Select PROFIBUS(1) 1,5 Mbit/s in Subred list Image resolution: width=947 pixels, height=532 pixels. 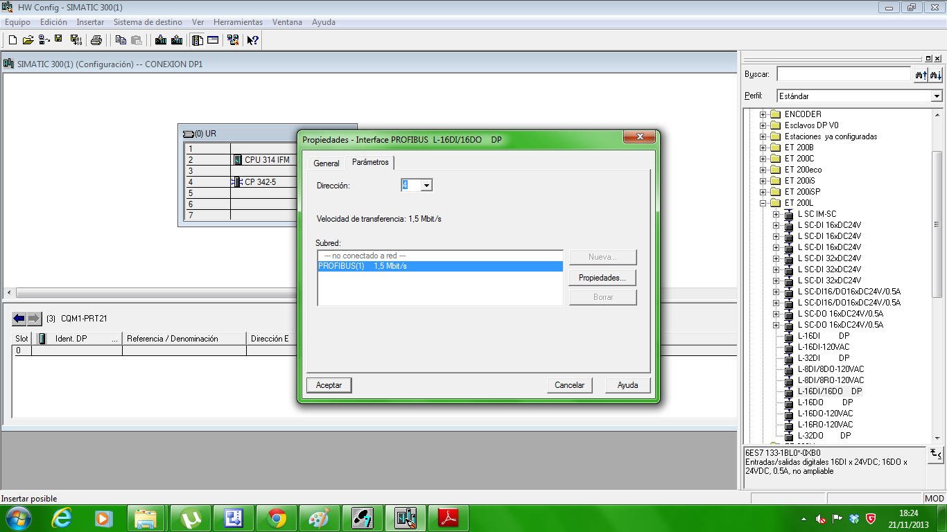click(440, 266)
